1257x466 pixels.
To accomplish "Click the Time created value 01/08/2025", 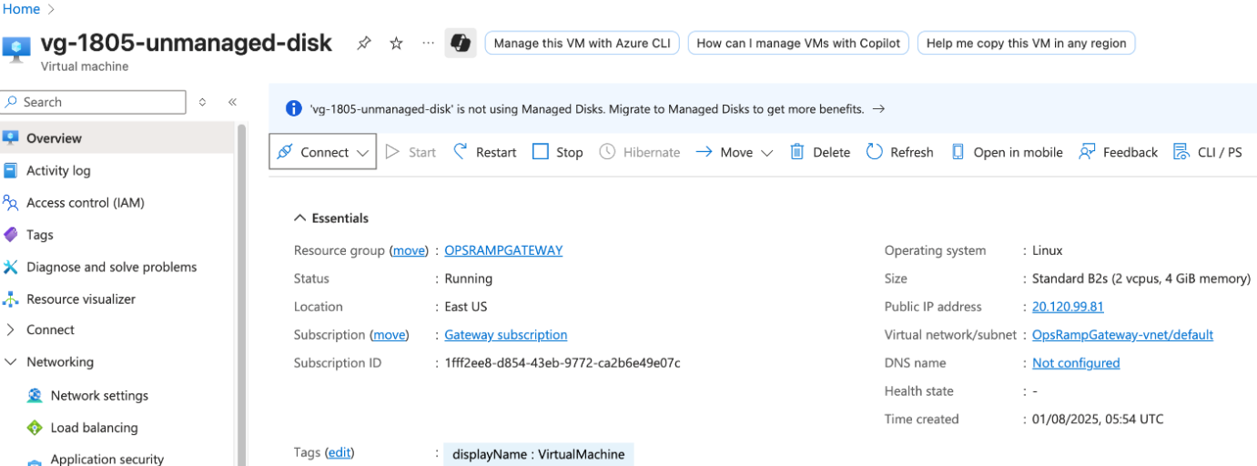I will pyautogui.click(x=1098, y=420).
